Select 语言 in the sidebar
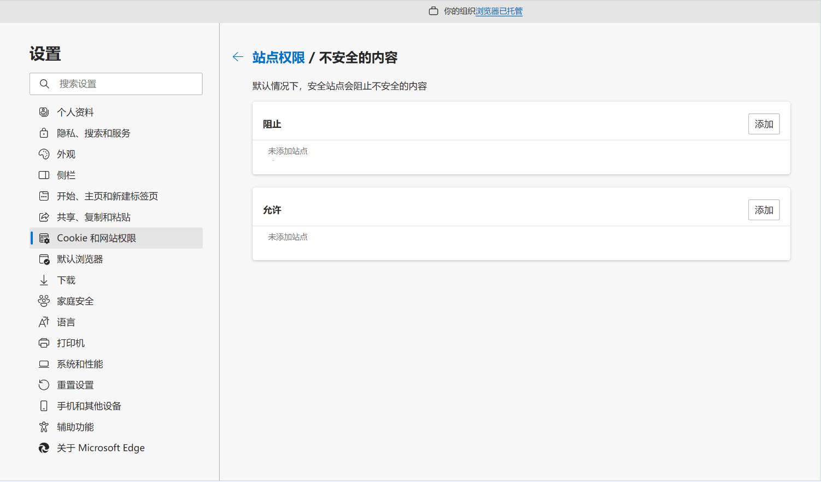The image size is (821, 482). pyautogui.click(x=116, y=322)
